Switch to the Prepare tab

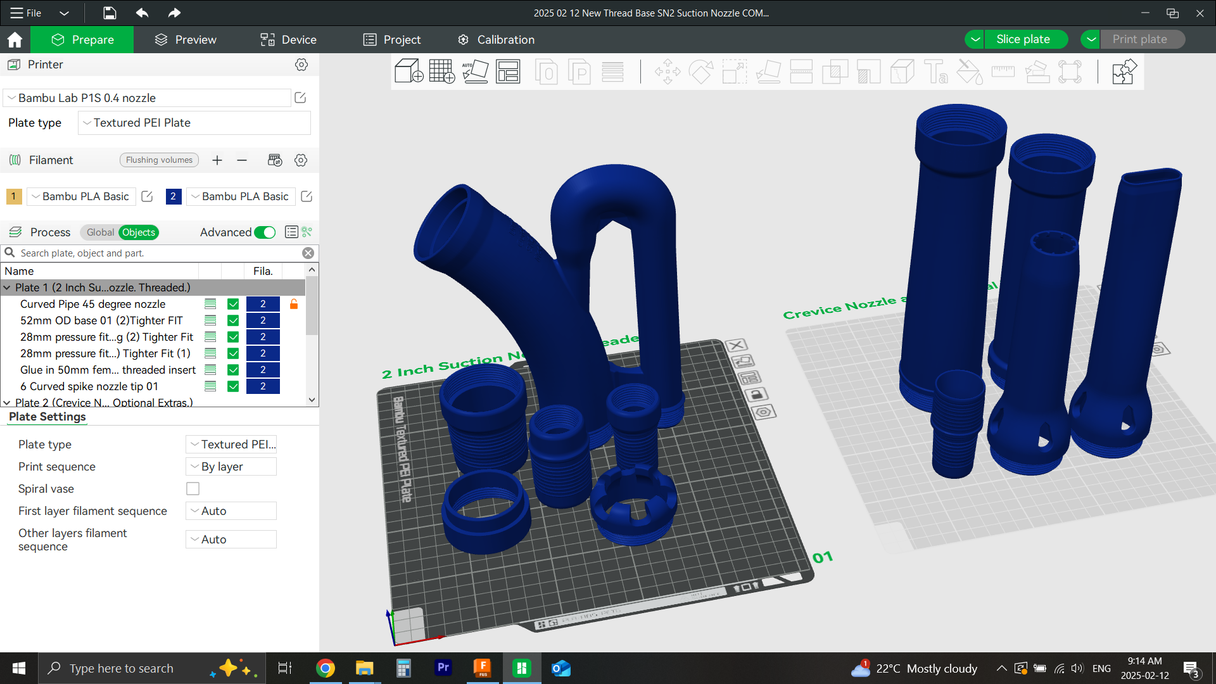83,39
